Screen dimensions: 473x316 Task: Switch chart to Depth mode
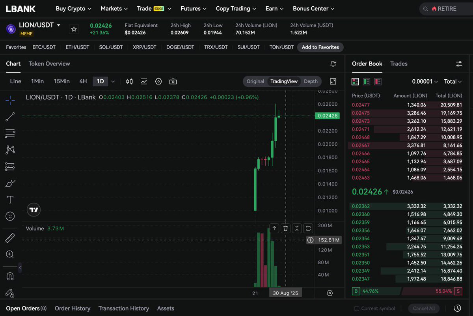[x=311, y=81]
